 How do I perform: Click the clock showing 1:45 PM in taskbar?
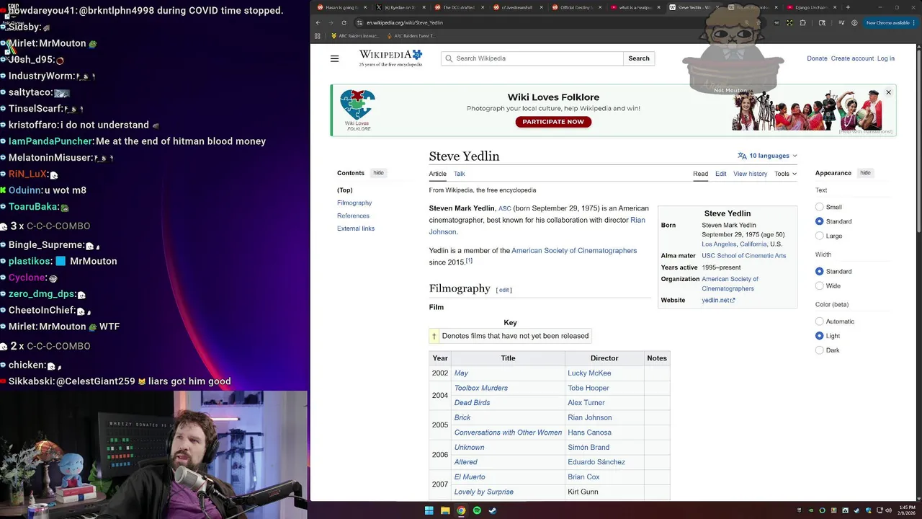tap(907, 510)
